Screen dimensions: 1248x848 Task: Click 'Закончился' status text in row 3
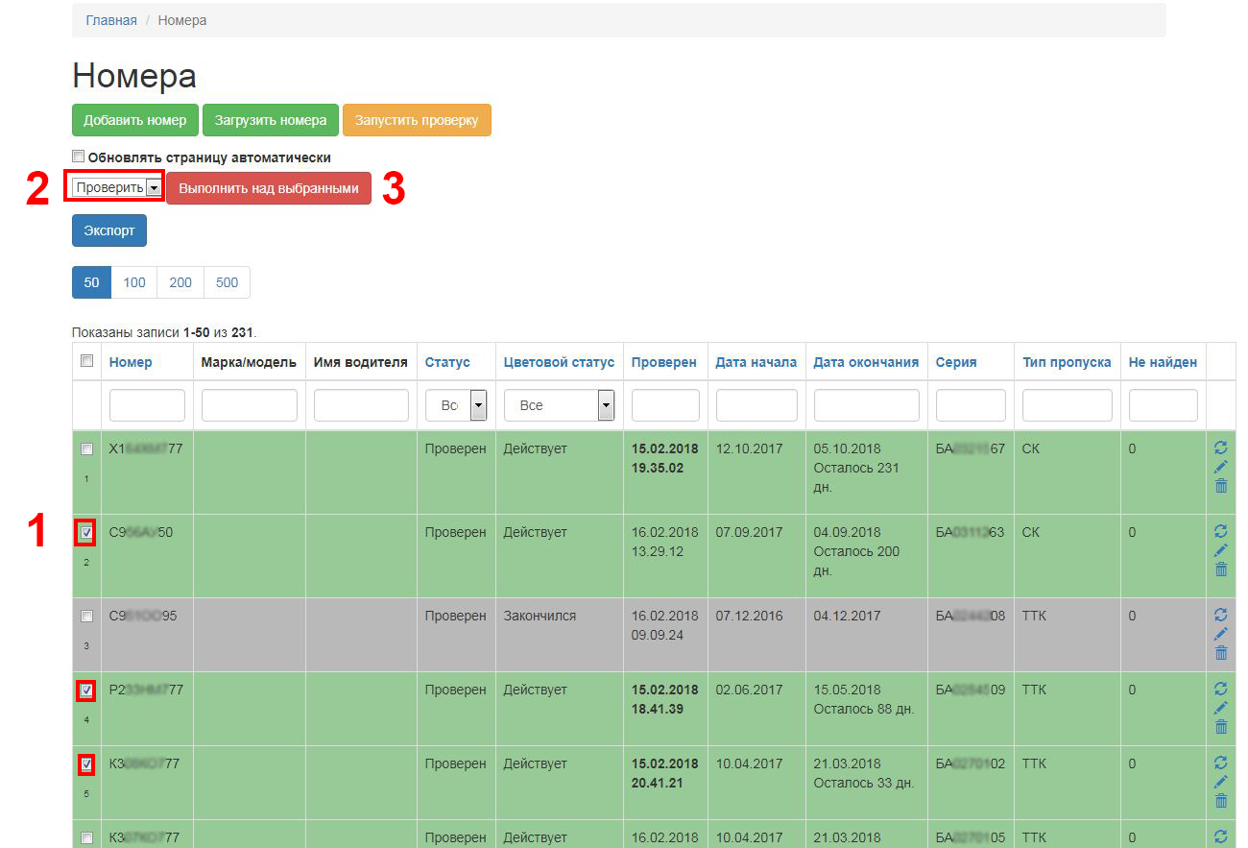[x=540, y=616]
